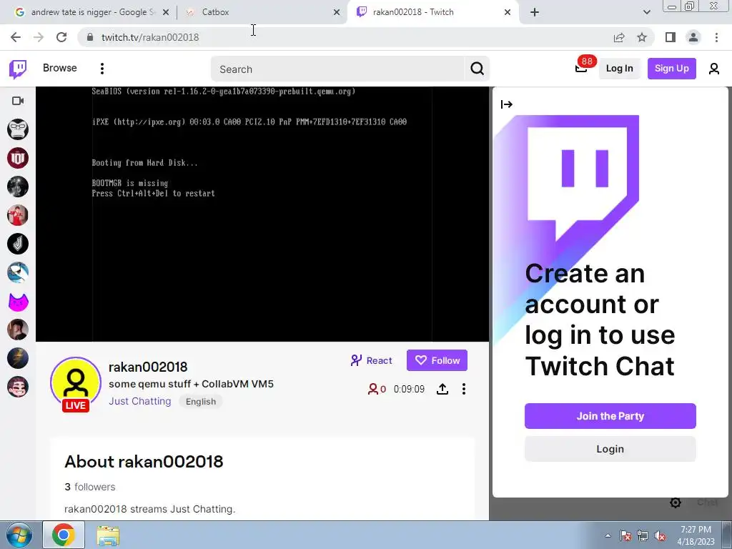
Task: Open chat settings gear icon
Action: click(x=675, y=503)
